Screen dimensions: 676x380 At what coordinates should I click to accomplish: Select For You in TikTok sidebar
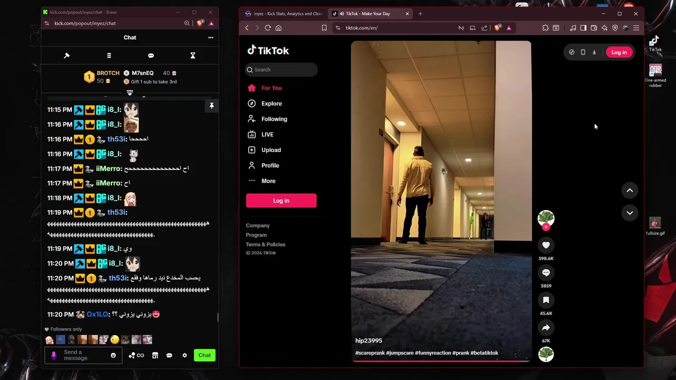pos(271,88)
